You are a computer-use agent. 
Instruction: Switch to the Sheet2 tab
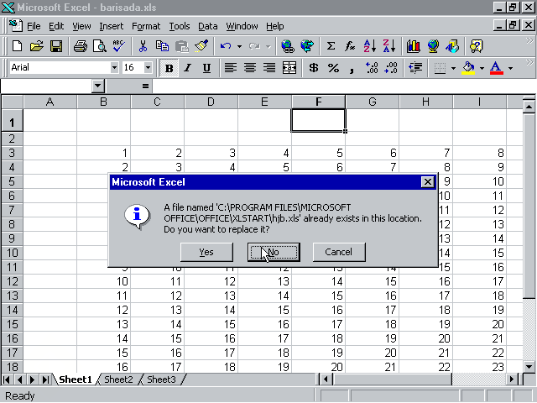[x=118, y=379]
